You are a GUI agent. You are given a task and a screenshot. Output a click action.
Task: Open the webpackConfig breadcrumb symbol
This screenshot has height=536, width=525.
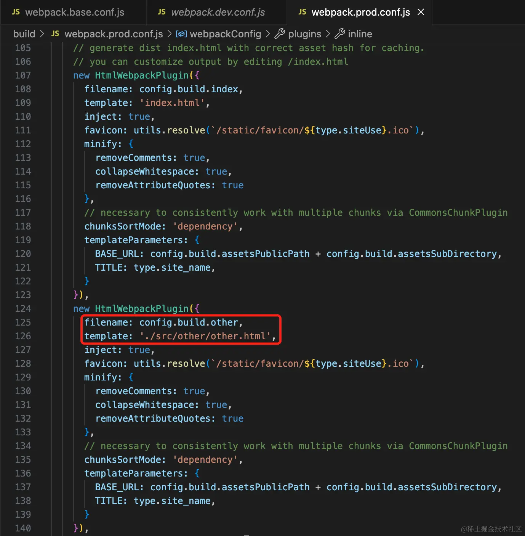tap(226, 34)
